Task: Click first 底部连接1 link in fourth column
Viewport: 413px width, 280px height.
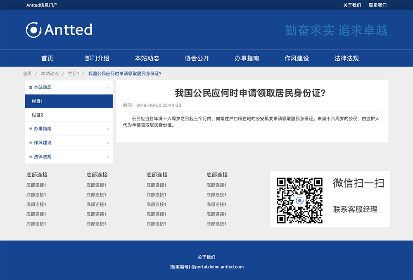Action: pyautogui.click(x=216, y=185)
